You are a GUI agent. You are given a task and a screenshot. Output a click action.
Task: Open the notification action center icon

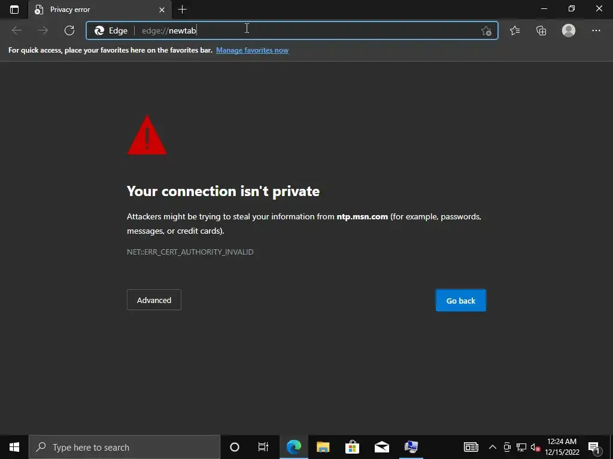click(594, 447)
